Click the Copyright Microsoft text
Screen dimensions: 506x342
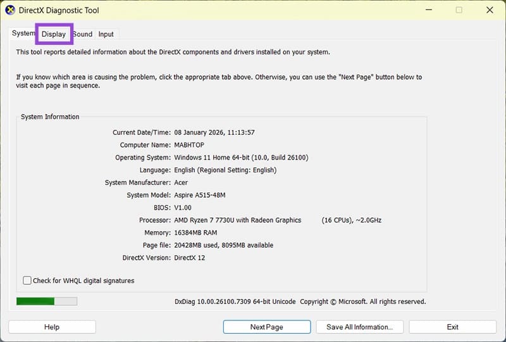point(362,301)
